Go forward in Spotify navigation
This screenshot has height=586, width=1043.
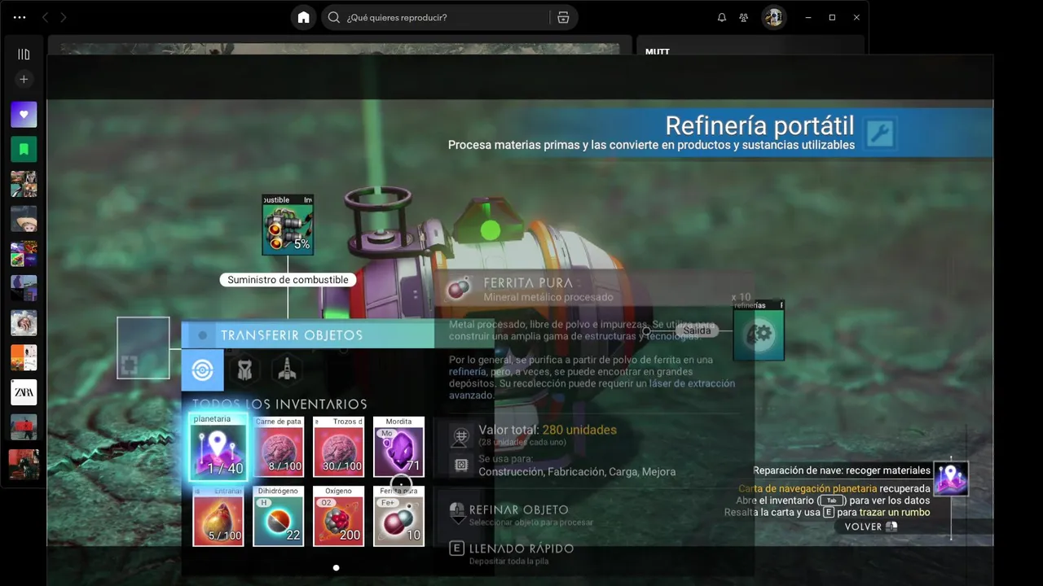click(x=64, y=17)
